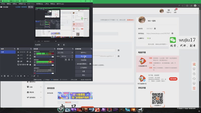This screenshot has height=113, width=201.
Task: Open source properties gear in Sources toolbar
Action: coord(24,76)
